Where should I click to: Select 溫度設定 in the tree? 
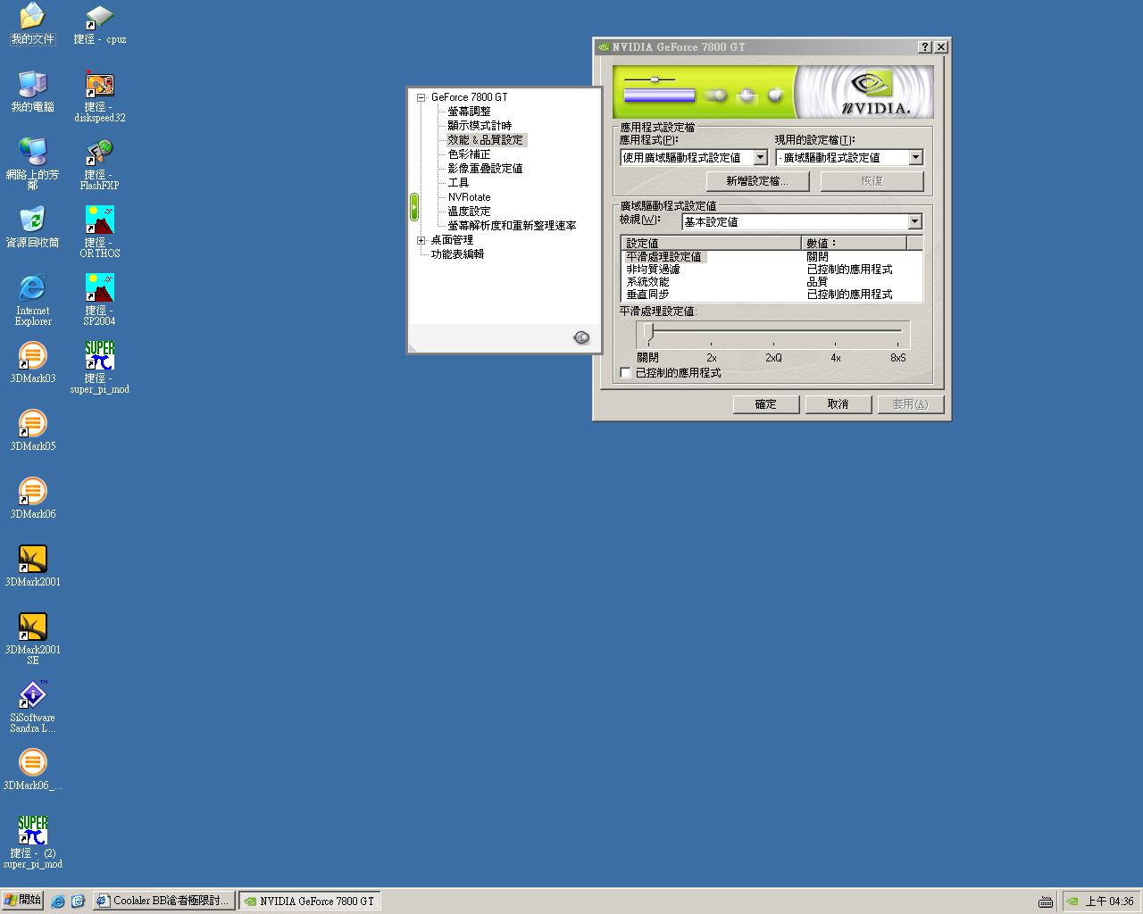(x=469, y=212)
